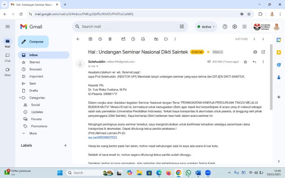Open Gmail settings with the gear icon
This screenshot has height=178, width=285.
click(235, 27)
